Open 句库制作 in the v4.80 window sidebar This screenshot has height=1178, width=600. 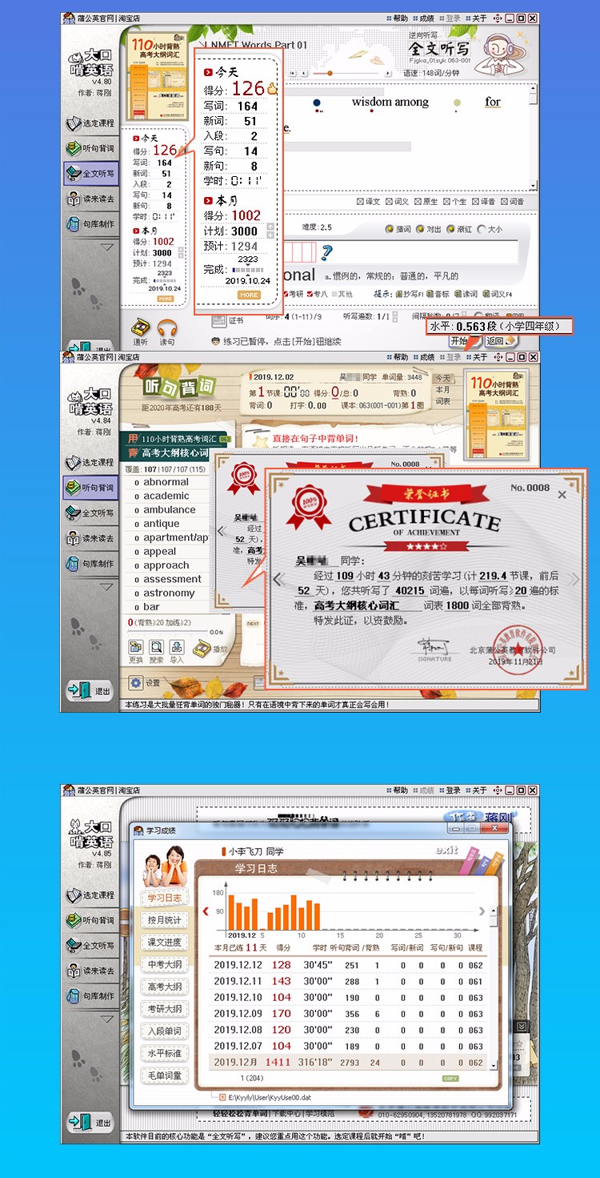coord(90,224)
